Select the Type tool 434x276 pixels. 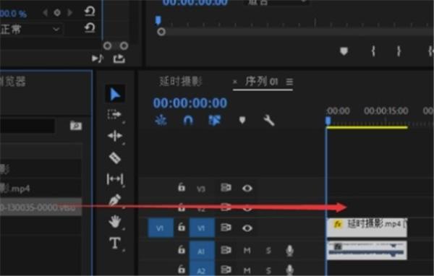pos(115,243)
